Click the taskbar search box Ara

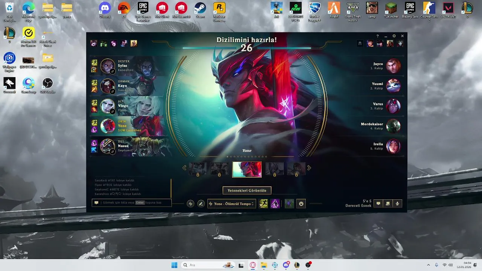pyautogui.click(x=208, y=265)
